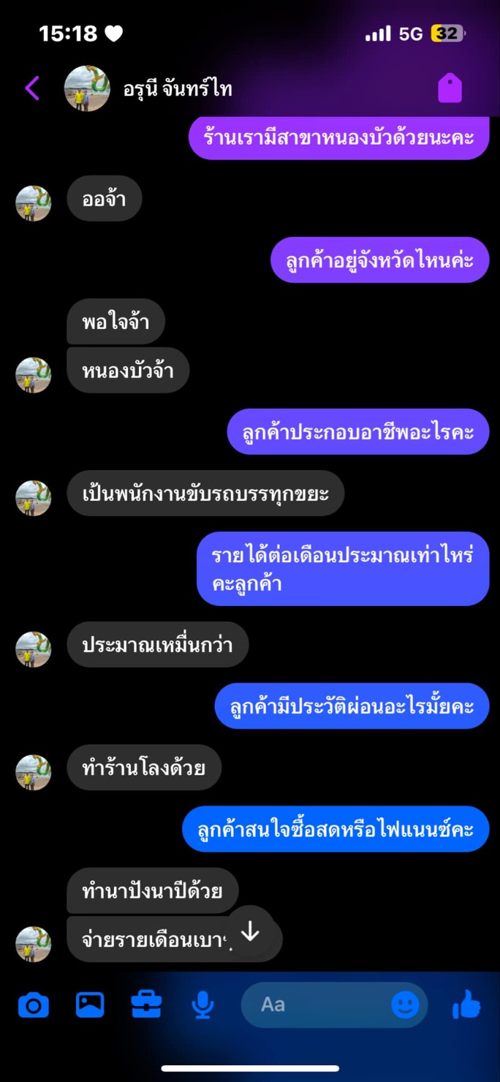Go back using the purple arrow

(32, 88)
